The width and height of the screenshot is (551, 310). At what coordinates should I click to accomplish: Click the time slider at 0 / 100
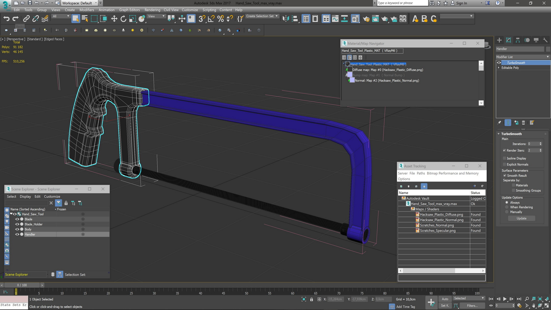(22, 285)
